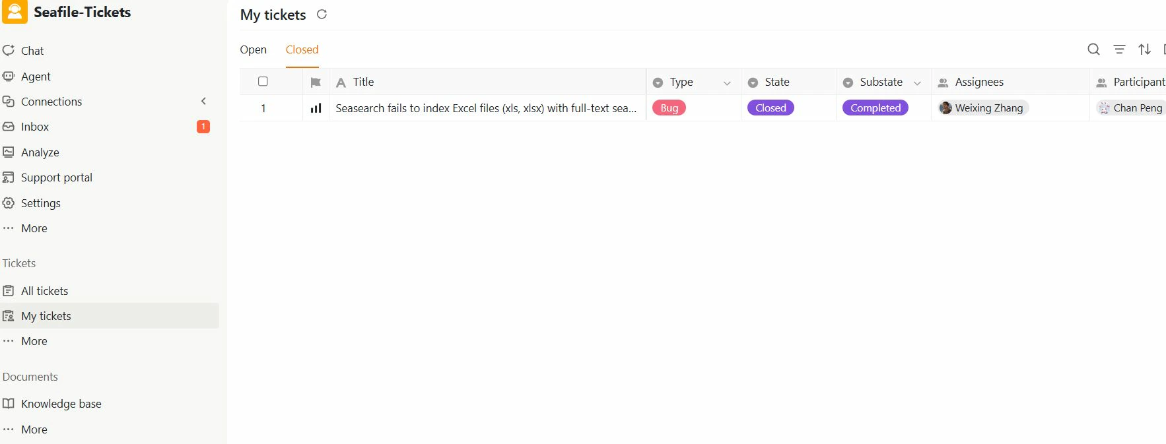The height and width of the screenshot is (444, 1166).
Task: Refresh the My tickets list
Action: [322, 15]
